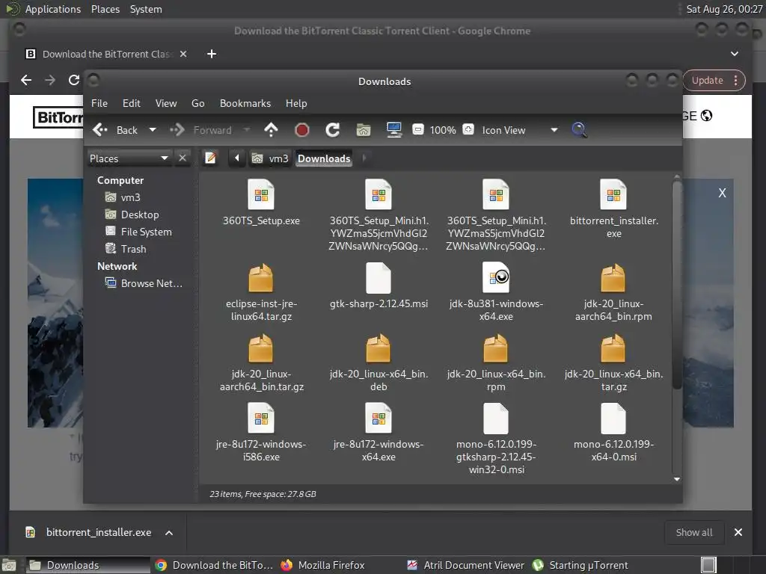
Task: Close the BitTorrent page overlay X
Action: (722, 194)
